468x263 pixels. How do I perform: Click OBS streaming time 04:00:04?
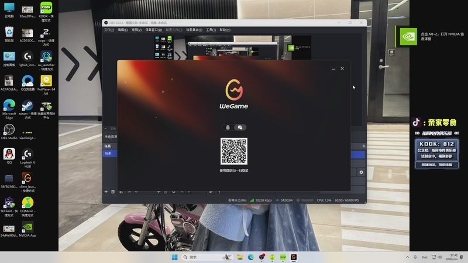[284, 200]
